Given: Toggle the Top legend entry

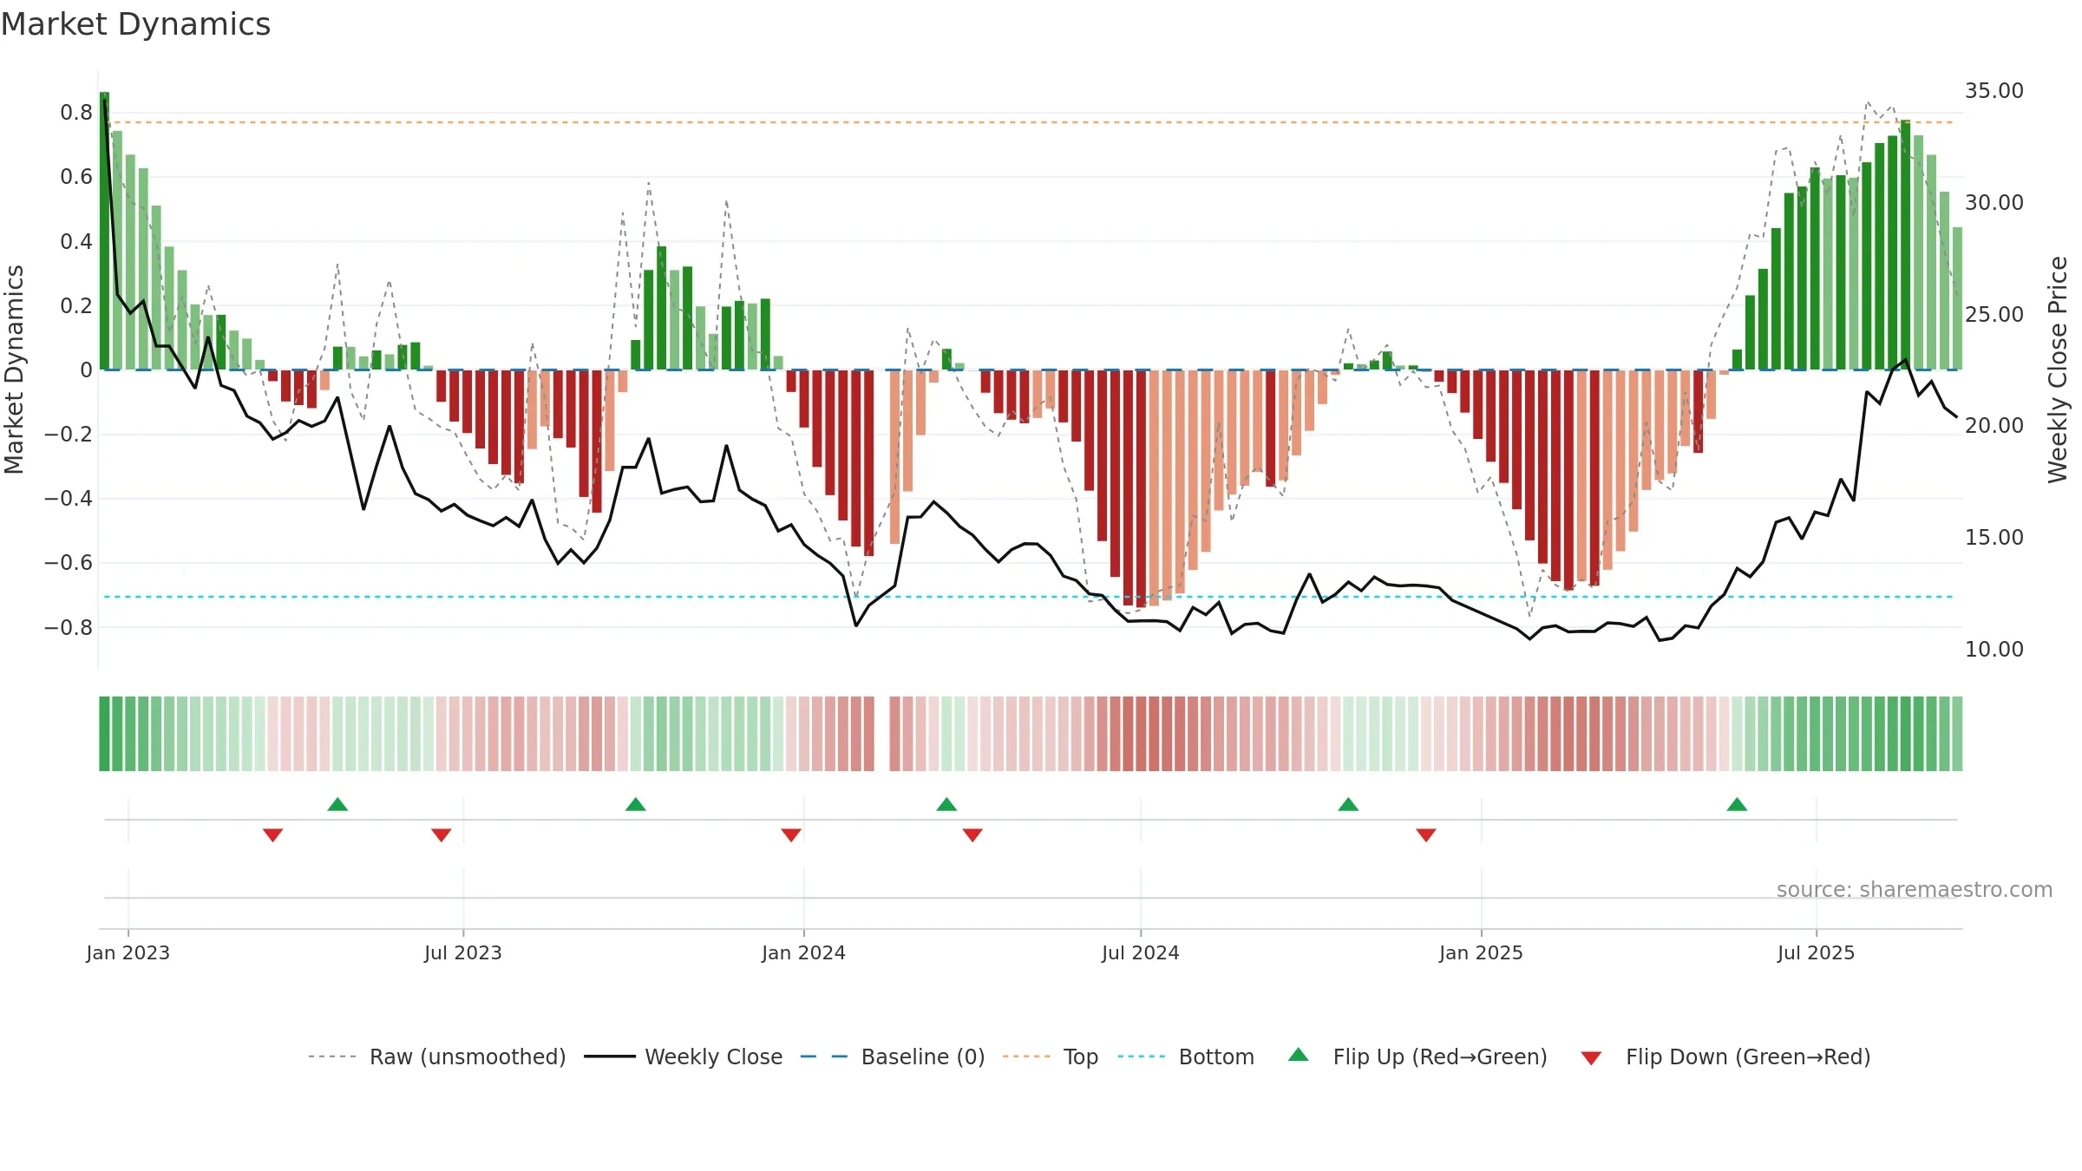Looking at the screenshot, I should coord(1051,1057).
